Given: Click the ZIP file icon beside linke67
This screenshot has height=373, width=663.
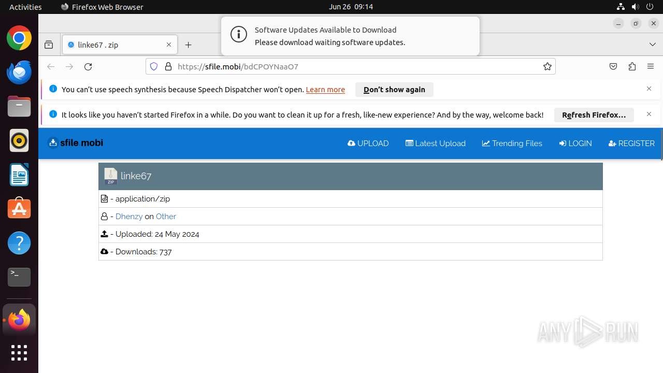Looking at the screenshot, I should point(110,176).
